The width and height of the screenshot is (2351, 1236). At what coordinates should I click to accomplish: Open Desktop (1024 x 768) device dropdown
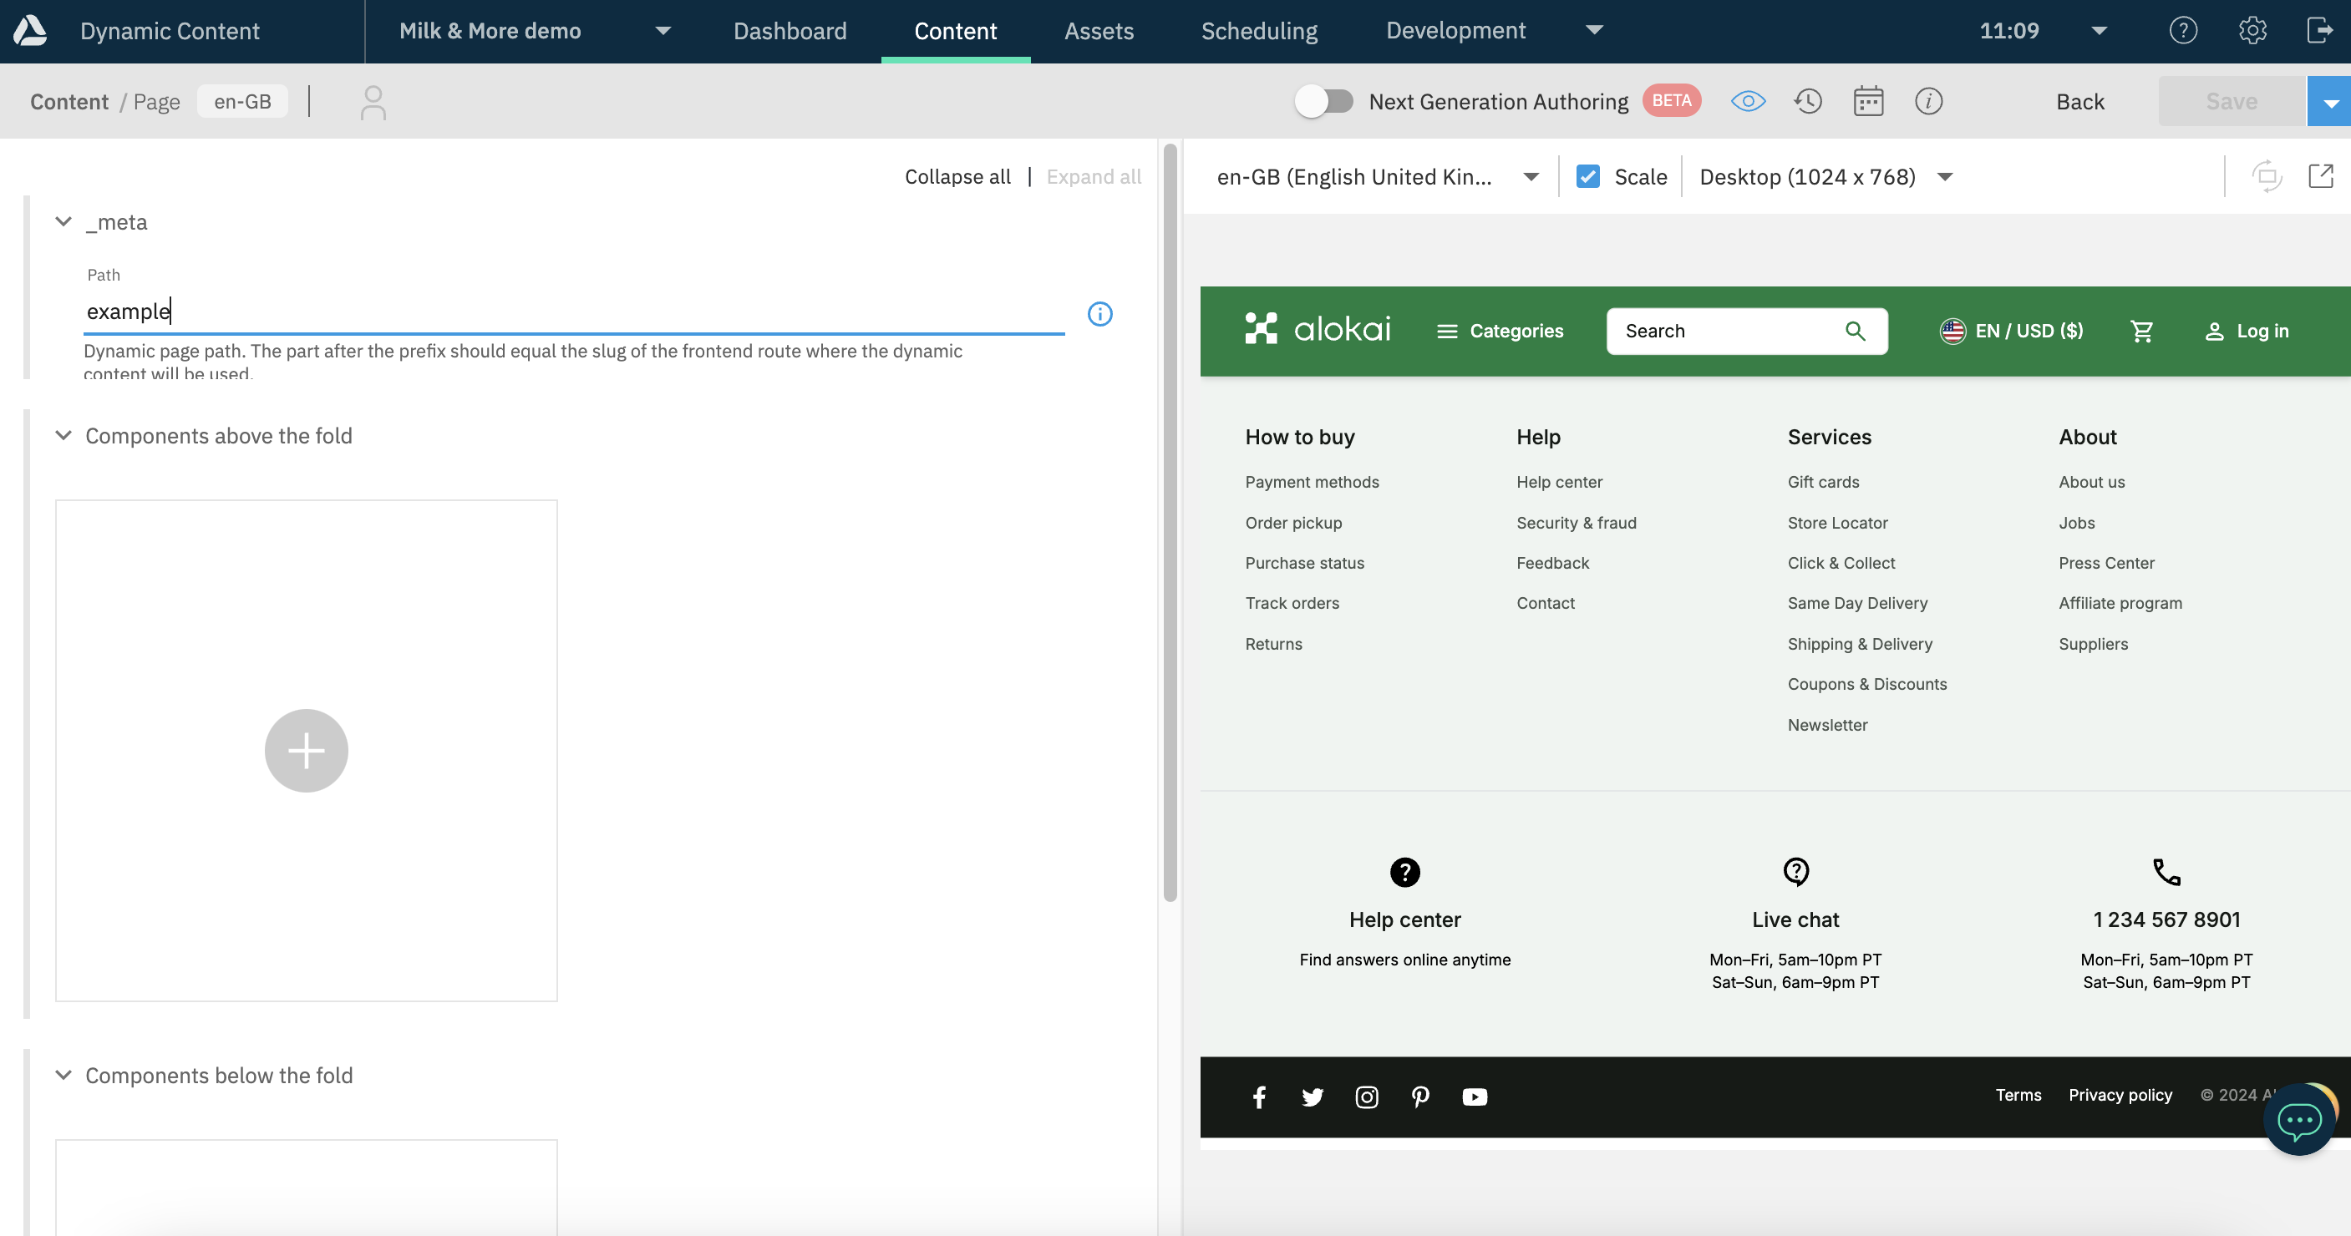(1825, 176)
